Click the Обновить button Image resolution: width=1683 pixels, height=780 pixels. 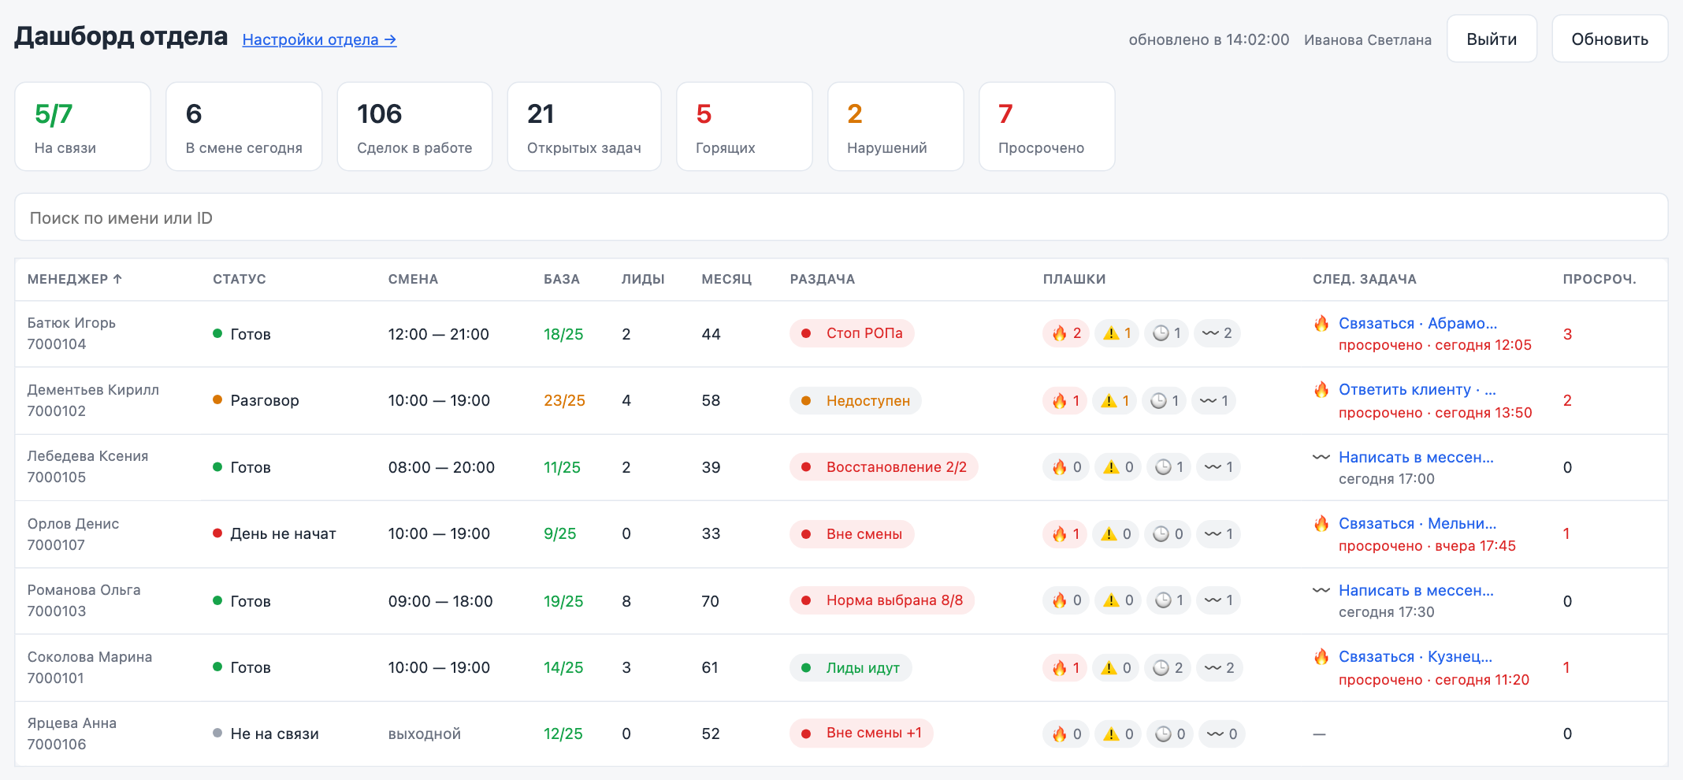tap(1610, 39)
